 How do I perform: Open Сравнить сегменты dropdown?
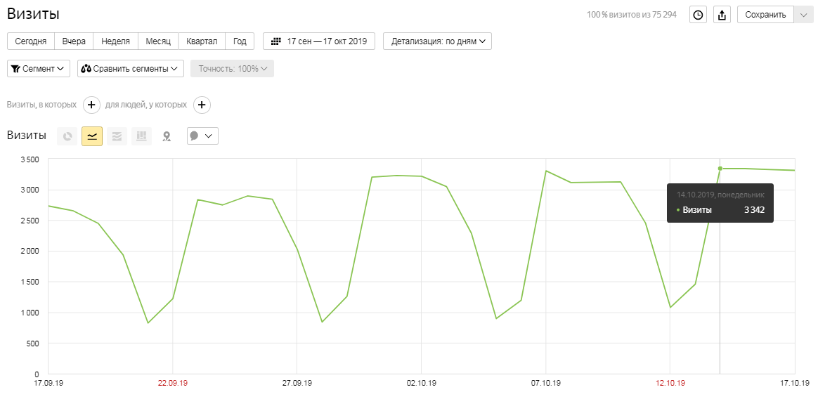131,68
